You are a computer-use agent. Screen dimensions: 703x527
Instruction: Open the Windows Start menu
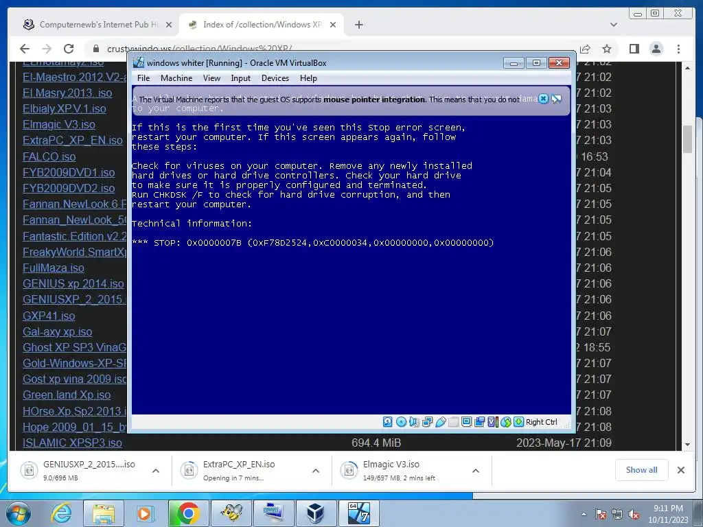[19, 513]
